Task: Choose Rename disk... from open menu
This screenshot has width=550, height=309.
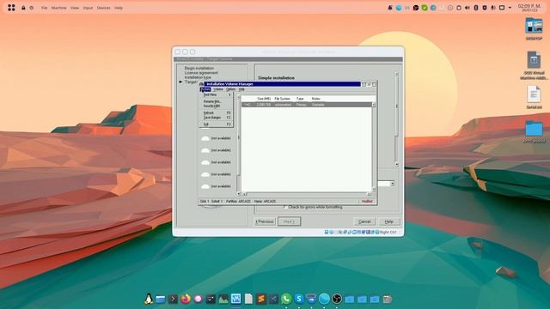Action: 217,101
